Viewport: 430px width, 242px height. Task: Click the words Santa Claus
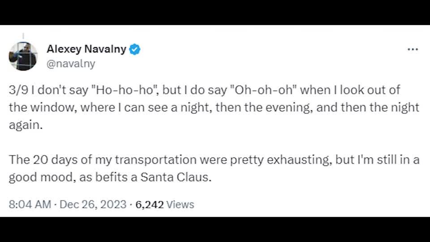coord(176,177)
